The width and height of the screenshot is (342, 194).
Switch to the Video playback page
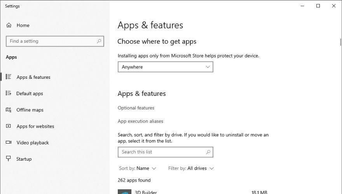coord(33,143)
